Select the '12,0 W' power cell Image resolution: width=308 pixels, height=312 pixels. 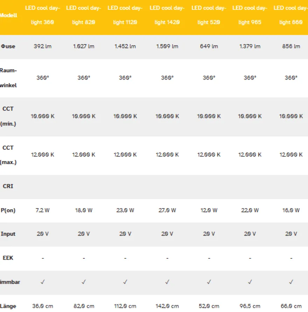[x=209, y=210]
